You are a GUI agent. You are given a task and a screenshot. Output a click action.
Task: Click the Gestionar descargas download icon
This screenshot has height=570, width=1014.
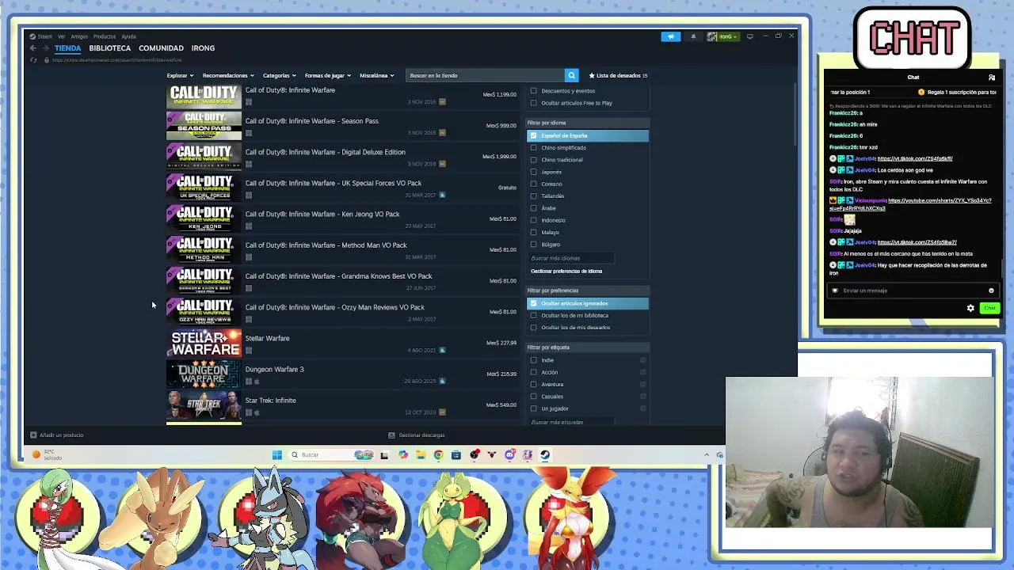(x=391, y=435)
